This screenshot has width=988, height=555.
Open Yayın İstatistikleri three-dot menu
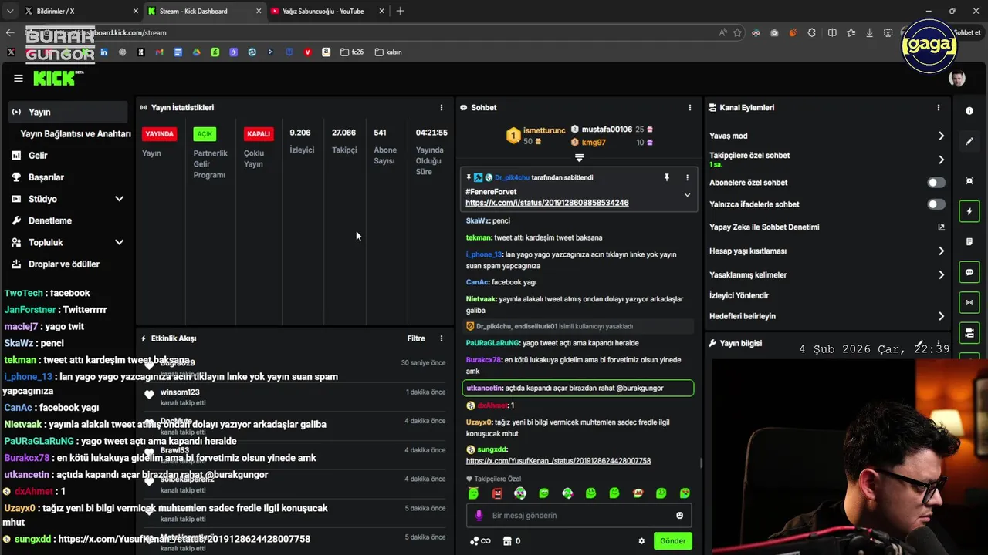pos(442,108)
